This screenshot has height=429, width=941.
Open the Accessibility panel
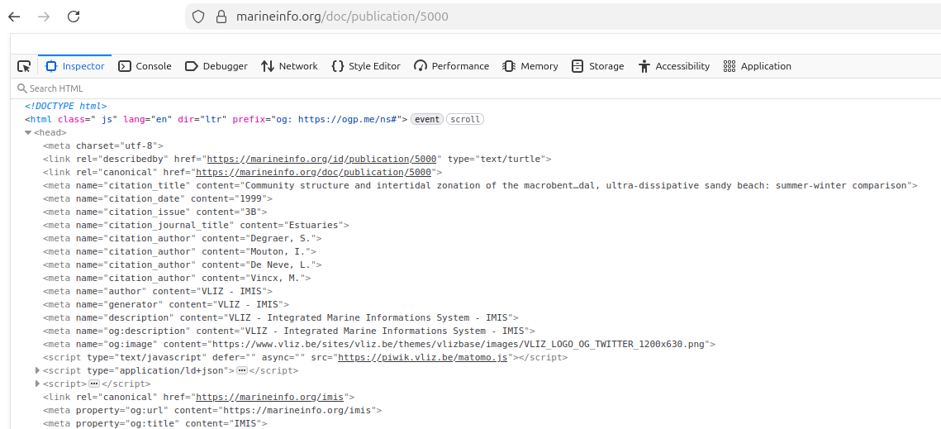pyautogui.click(x=674, y=66)
